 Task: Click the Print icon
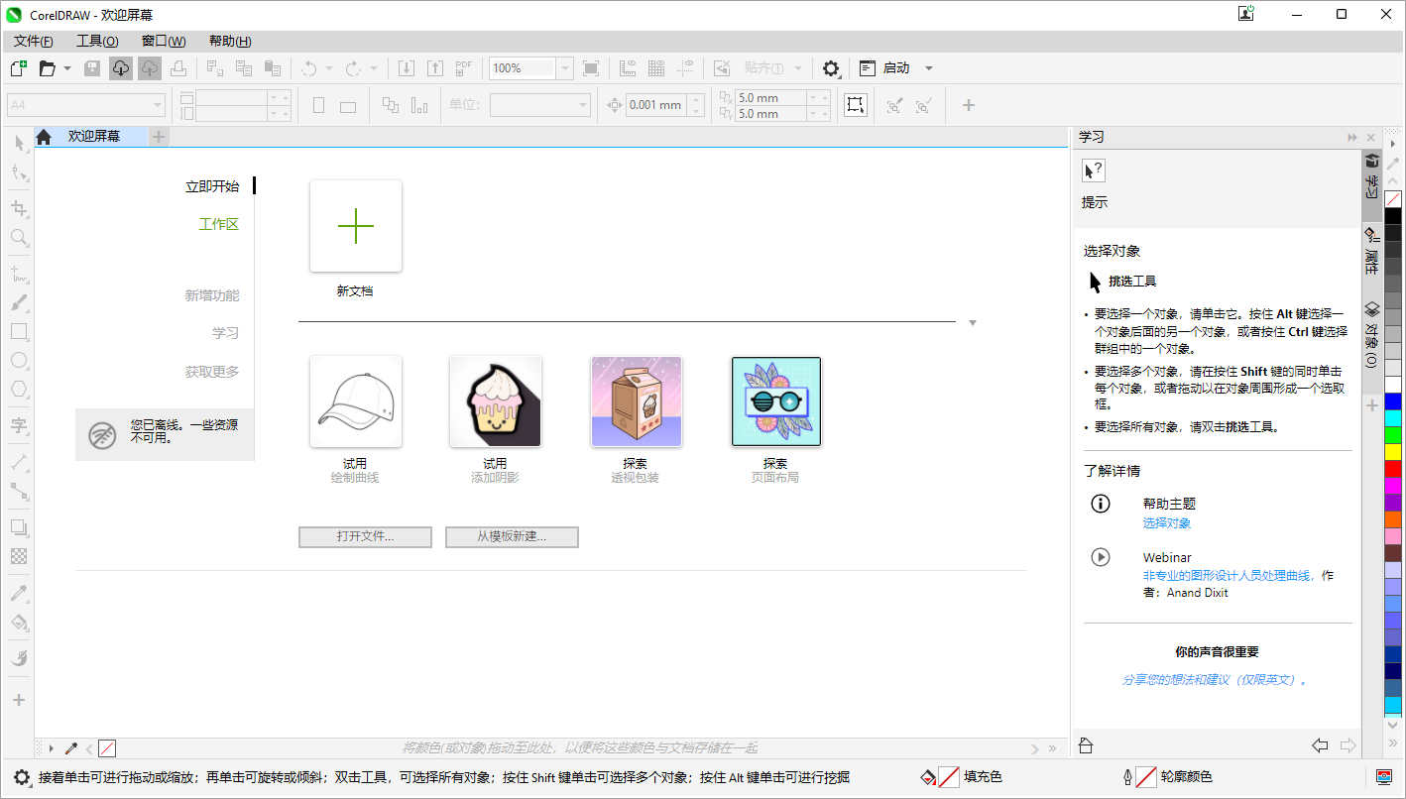click(178, 68)
